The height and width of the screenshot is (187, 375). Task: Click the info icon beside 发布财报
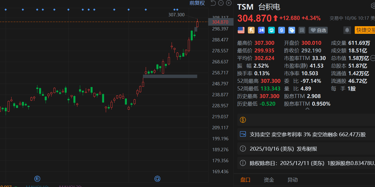point(243,148)
